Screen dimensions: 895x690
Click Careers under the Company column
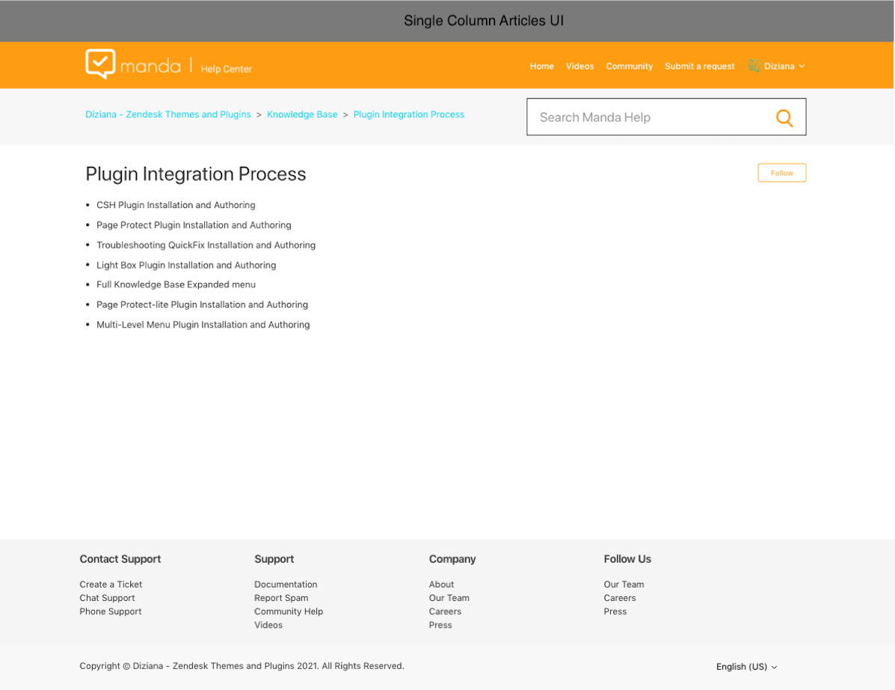click(445, 611)
